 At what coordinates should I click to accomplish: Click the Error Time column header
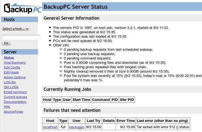coord(126,121)
